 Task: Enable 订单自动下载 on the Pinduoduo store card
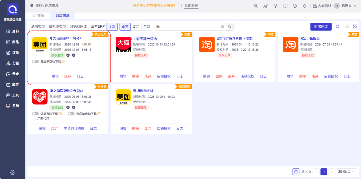click(35, 114)
